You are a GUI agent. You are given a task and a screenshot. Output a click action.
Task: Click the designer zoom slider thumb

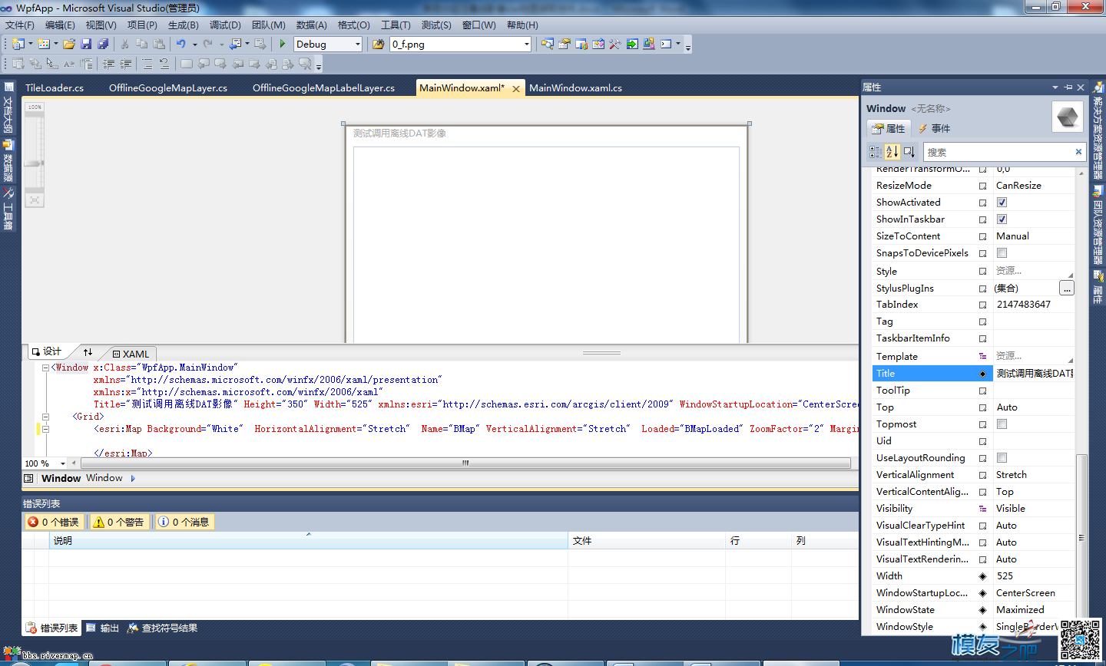(34, 163)
